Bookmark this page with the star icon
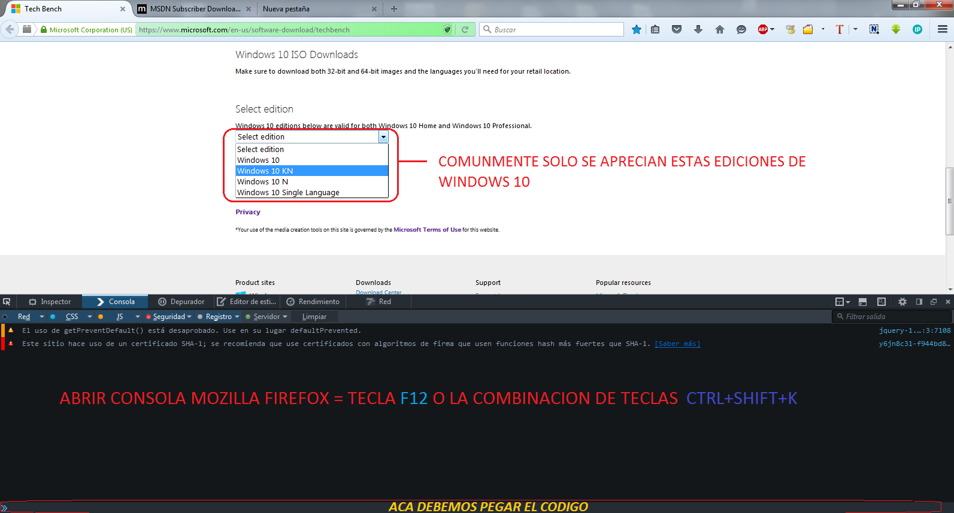954x513 pixels. point(636,29)
